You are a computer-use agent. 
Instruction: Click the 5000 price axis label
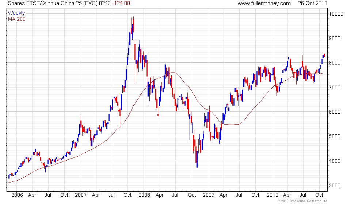coord(335,136)
